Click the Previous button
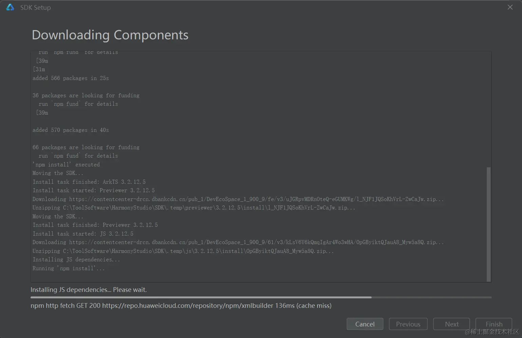This screenshot has width=522, height=338. coord(408,324)
